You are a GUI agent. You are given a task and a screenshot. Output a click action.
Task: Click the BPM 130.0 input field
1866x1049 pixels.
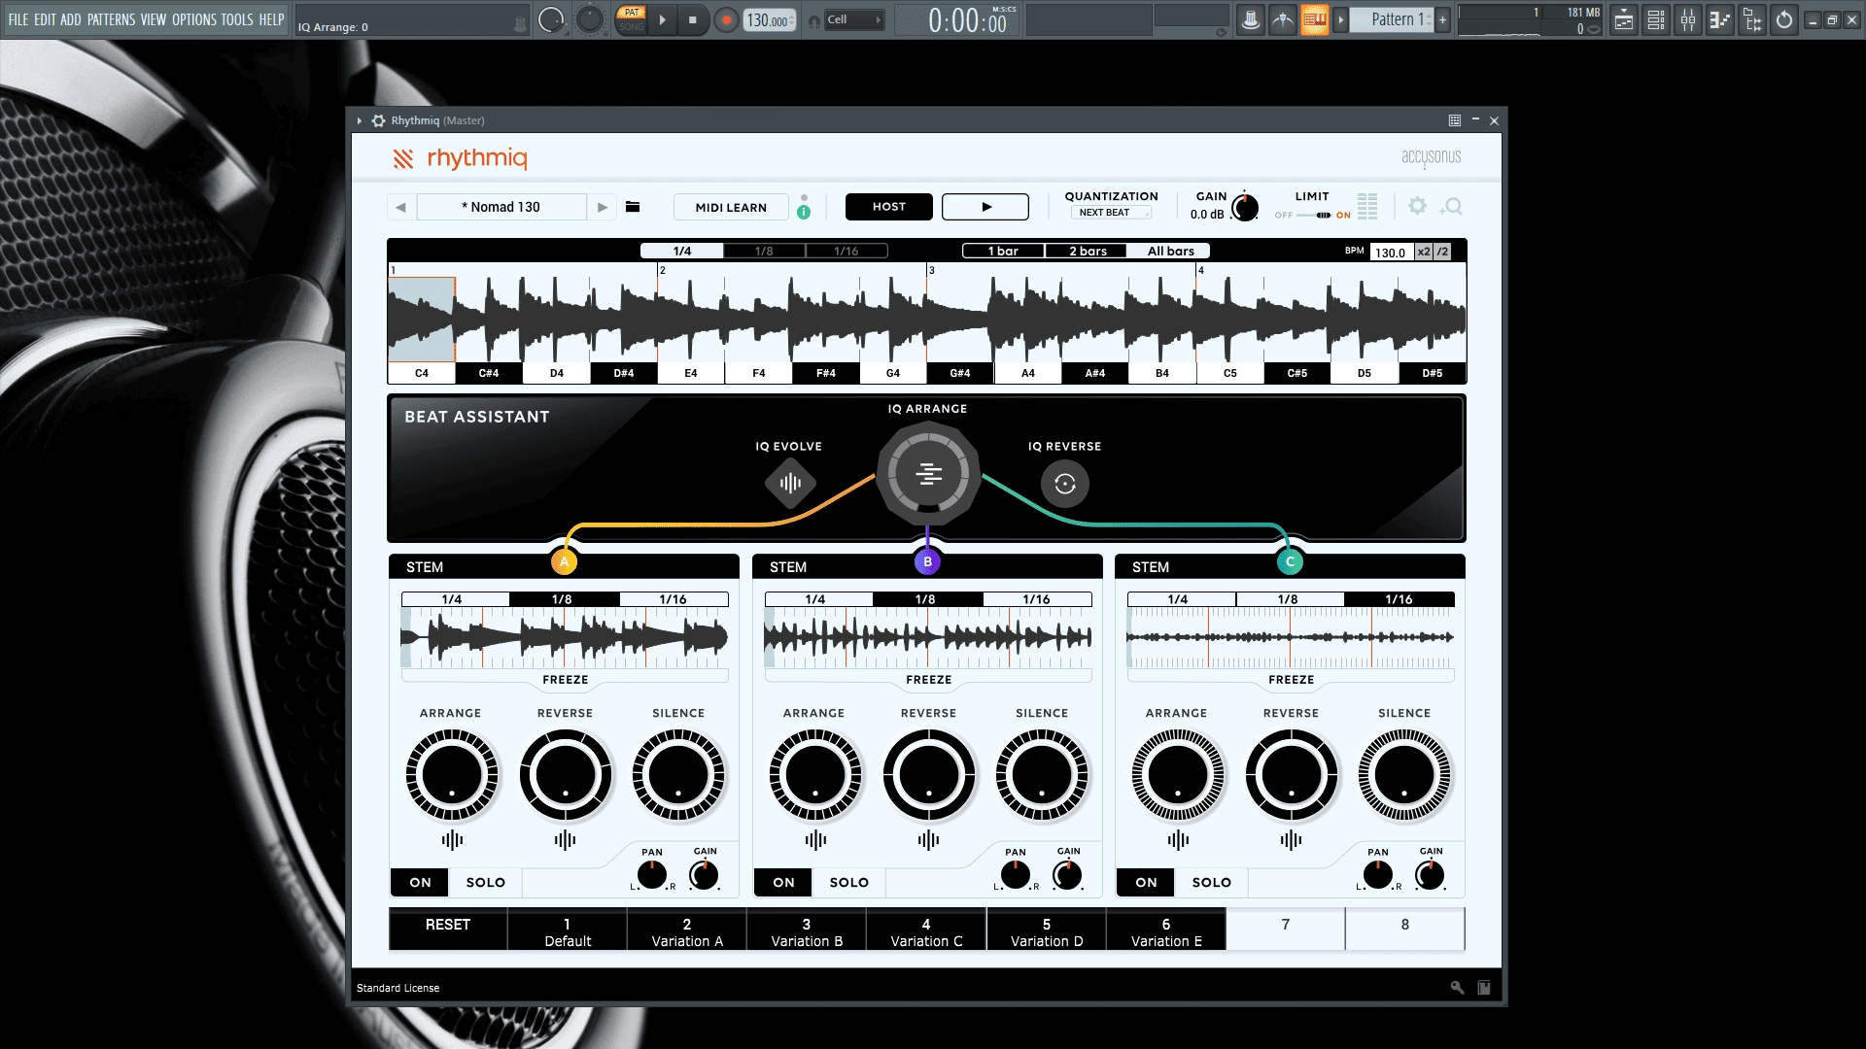(x=1391, y=253)
